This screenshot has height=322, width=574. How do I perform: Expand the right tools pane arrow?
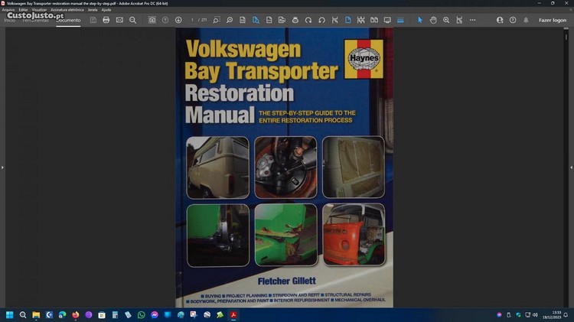click(x=571, y=167)
